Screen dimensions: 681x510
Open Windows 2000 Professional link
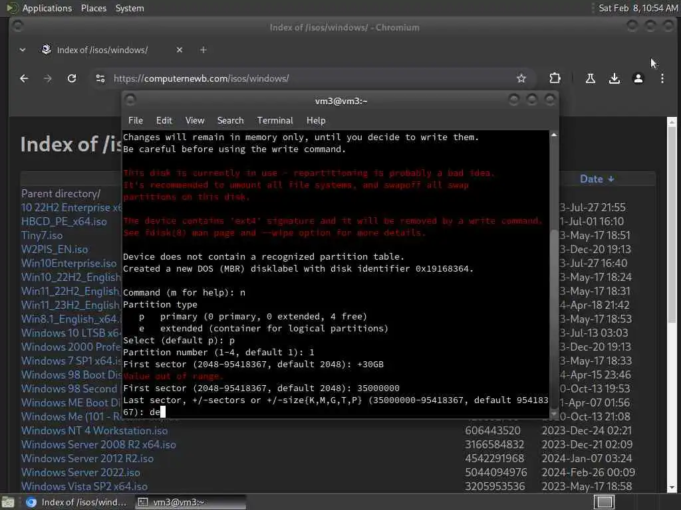[x=72, y=347]
